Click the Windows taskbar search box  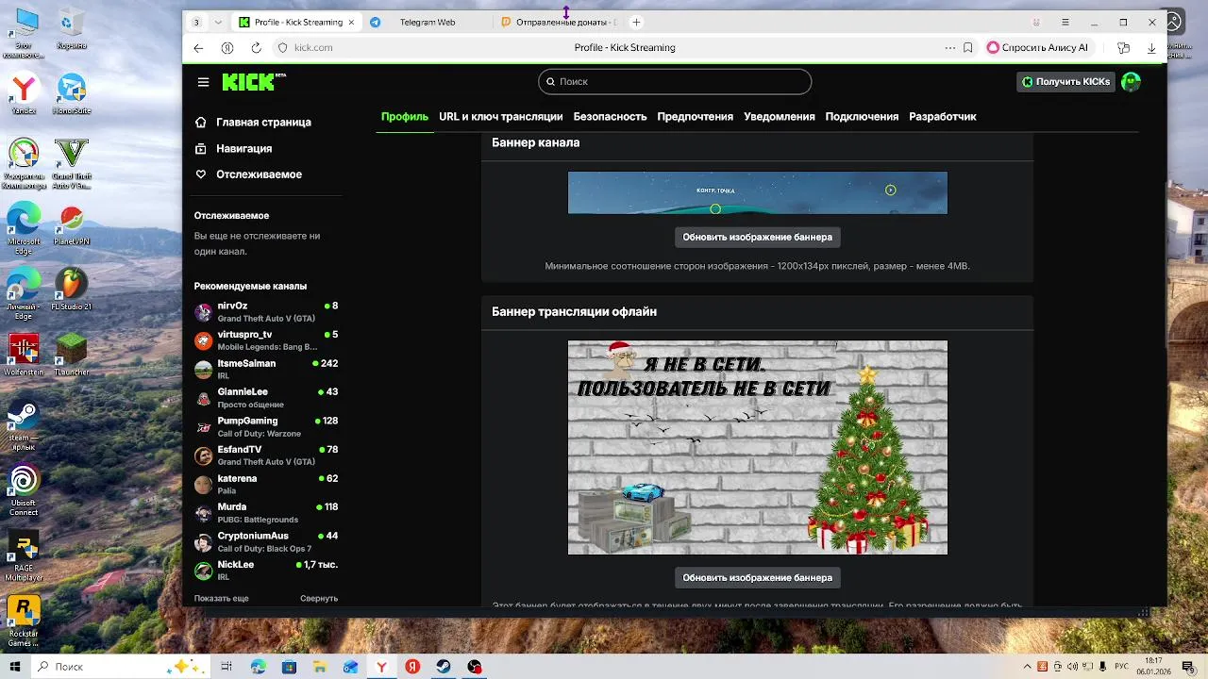[x=120, y=667]
